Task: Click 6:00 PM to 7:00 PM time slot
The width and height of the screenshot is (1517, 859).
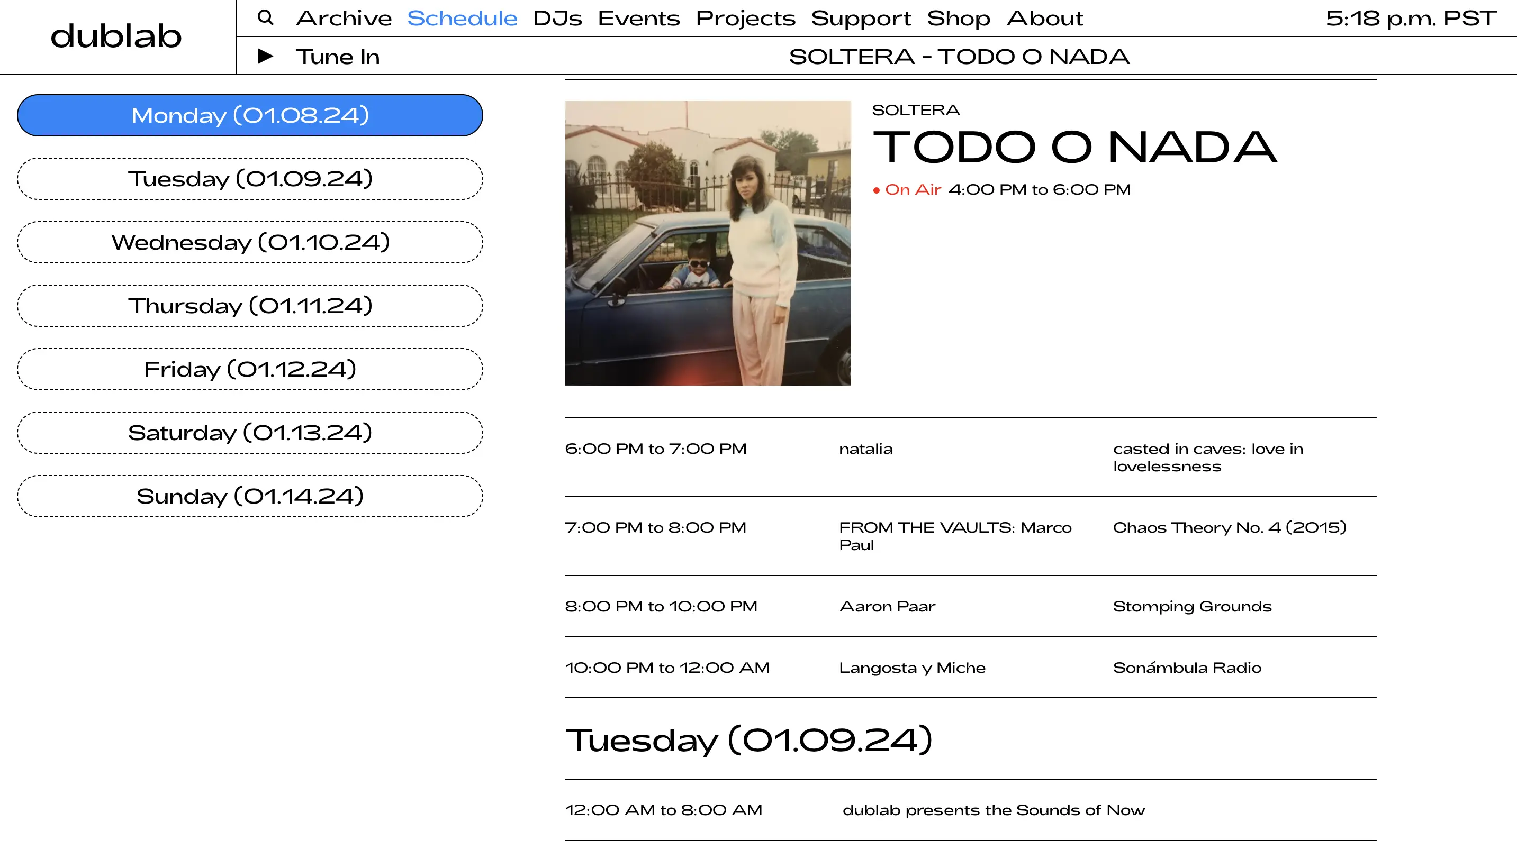Action: (655, 449)
